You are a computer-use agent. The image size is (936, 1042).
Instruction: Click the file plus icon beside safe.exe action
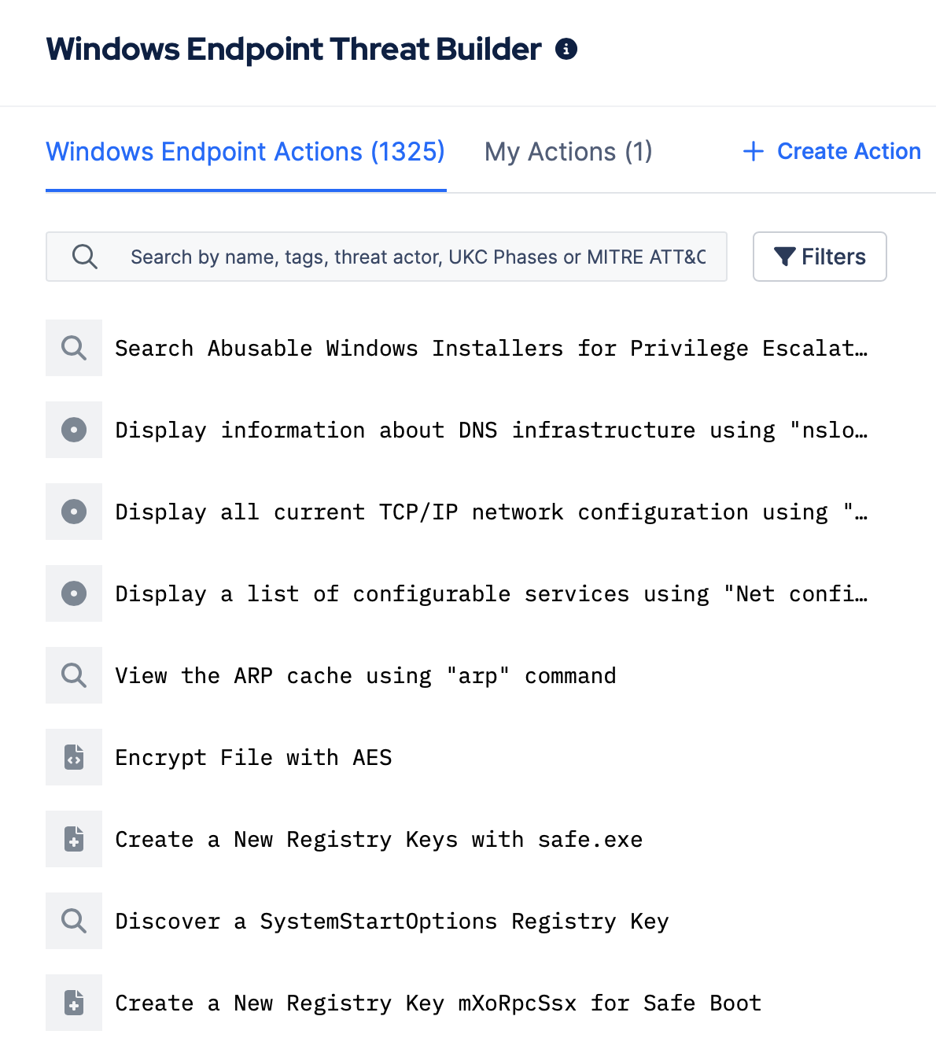point(74,839)
